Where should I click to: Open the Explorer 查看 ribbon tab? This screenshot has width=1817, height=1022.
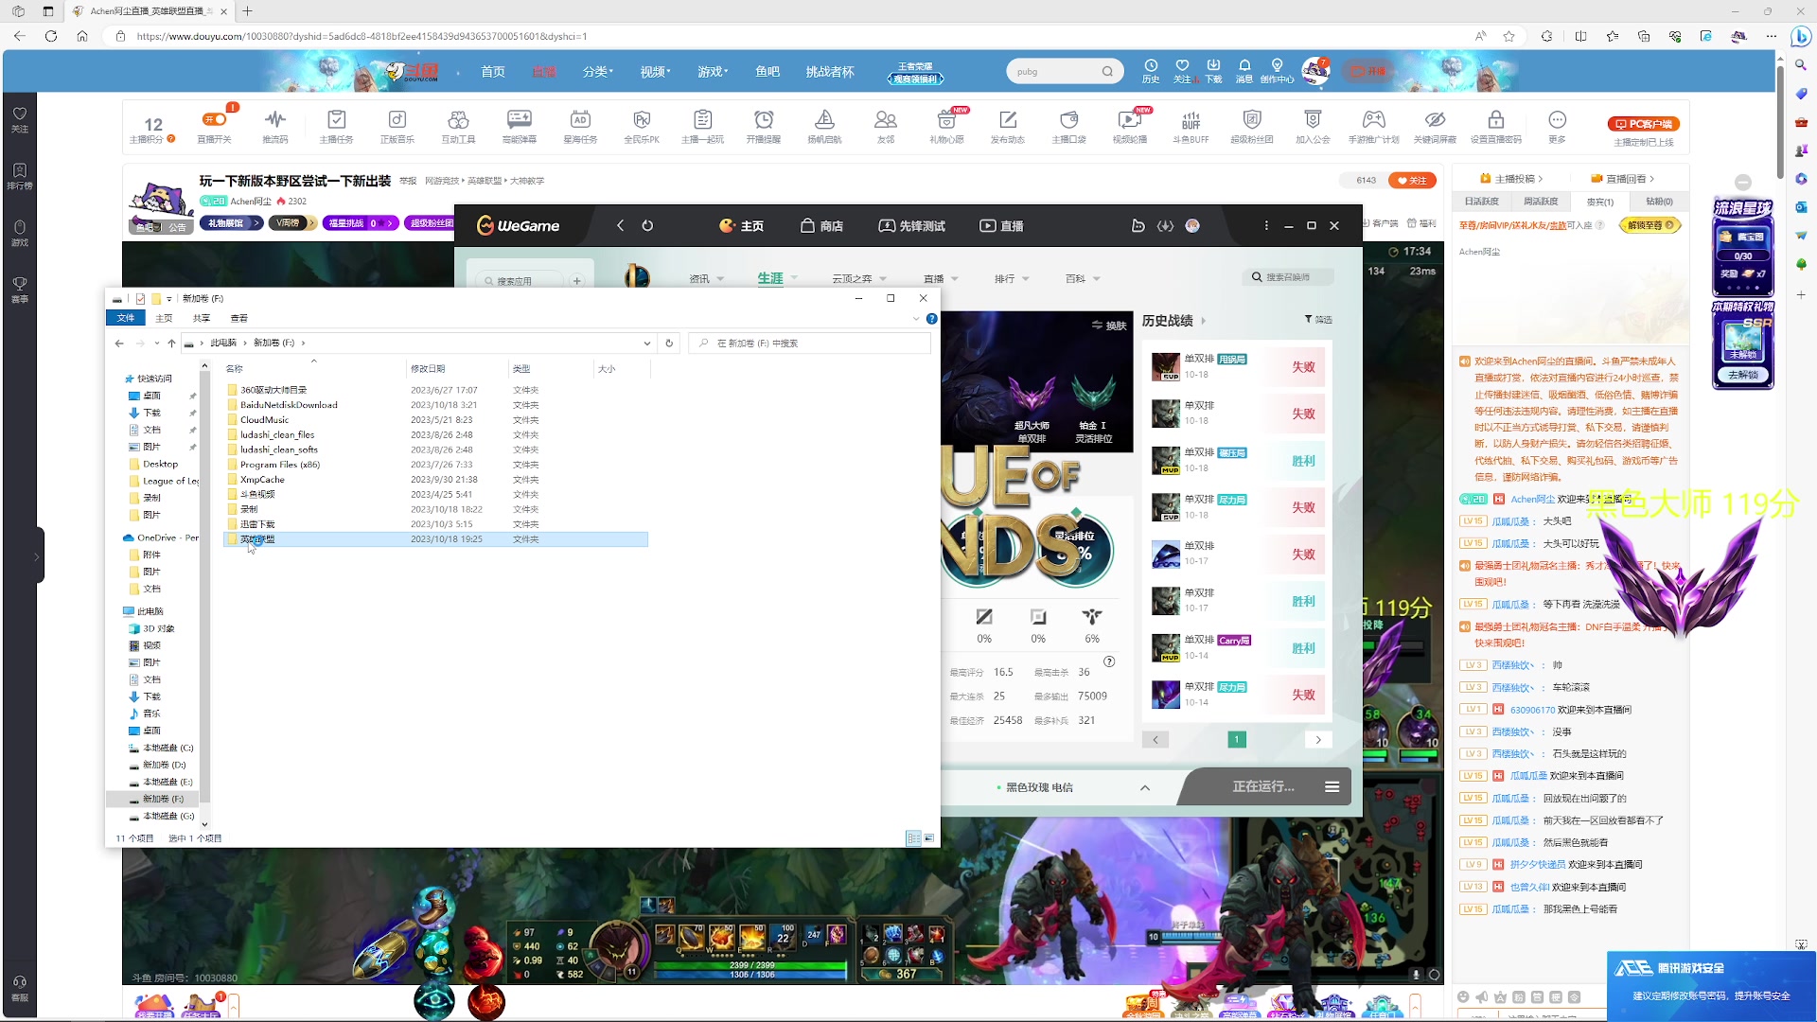click(239, 318)
